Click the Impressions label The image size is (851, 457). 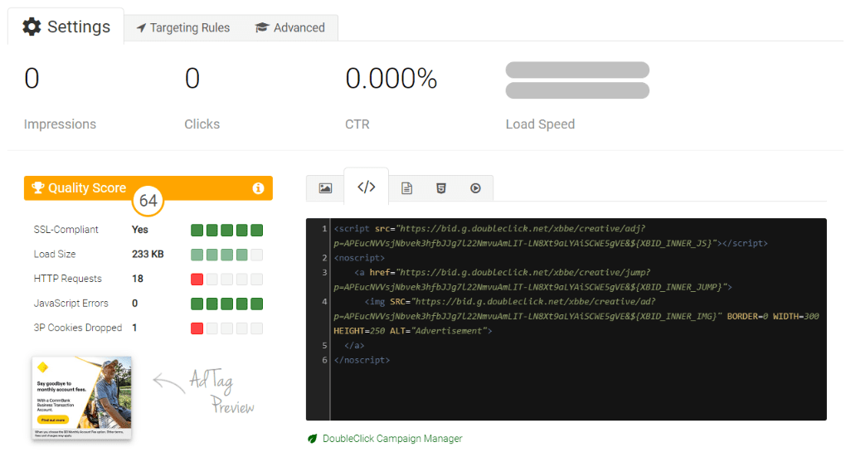point(60,124)
